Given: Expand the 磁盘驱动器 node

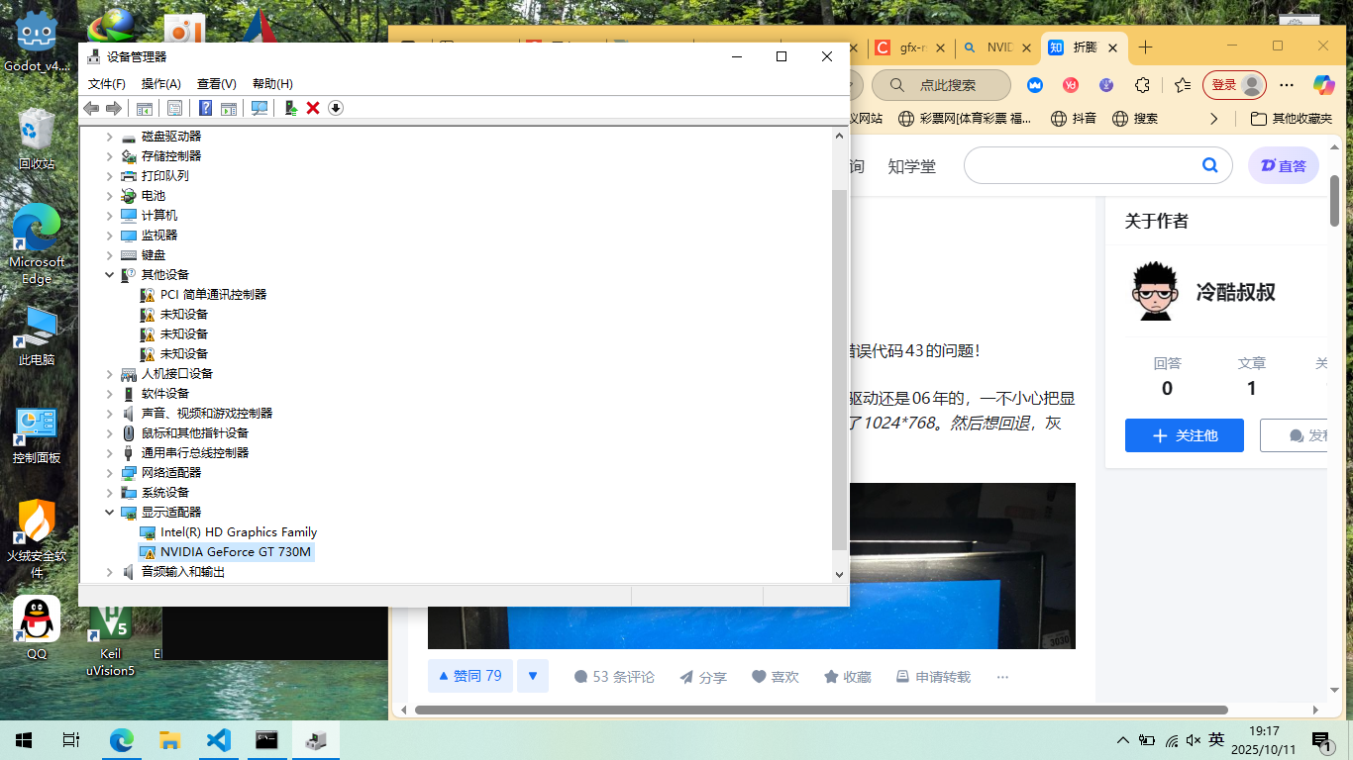Looking at the screenshot, I should pyautogui.click(x=110, y=137).
